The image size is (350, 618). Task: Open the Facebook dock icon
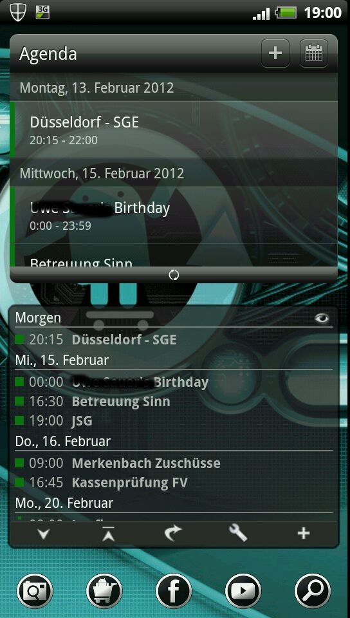174,591
